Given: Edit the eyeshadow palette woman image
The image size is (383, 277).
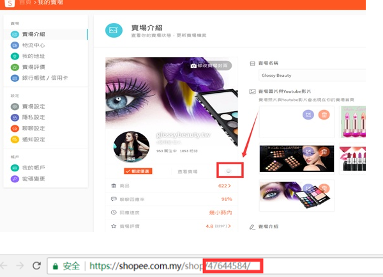Looking at the screenshot, I should pos(308,152).
